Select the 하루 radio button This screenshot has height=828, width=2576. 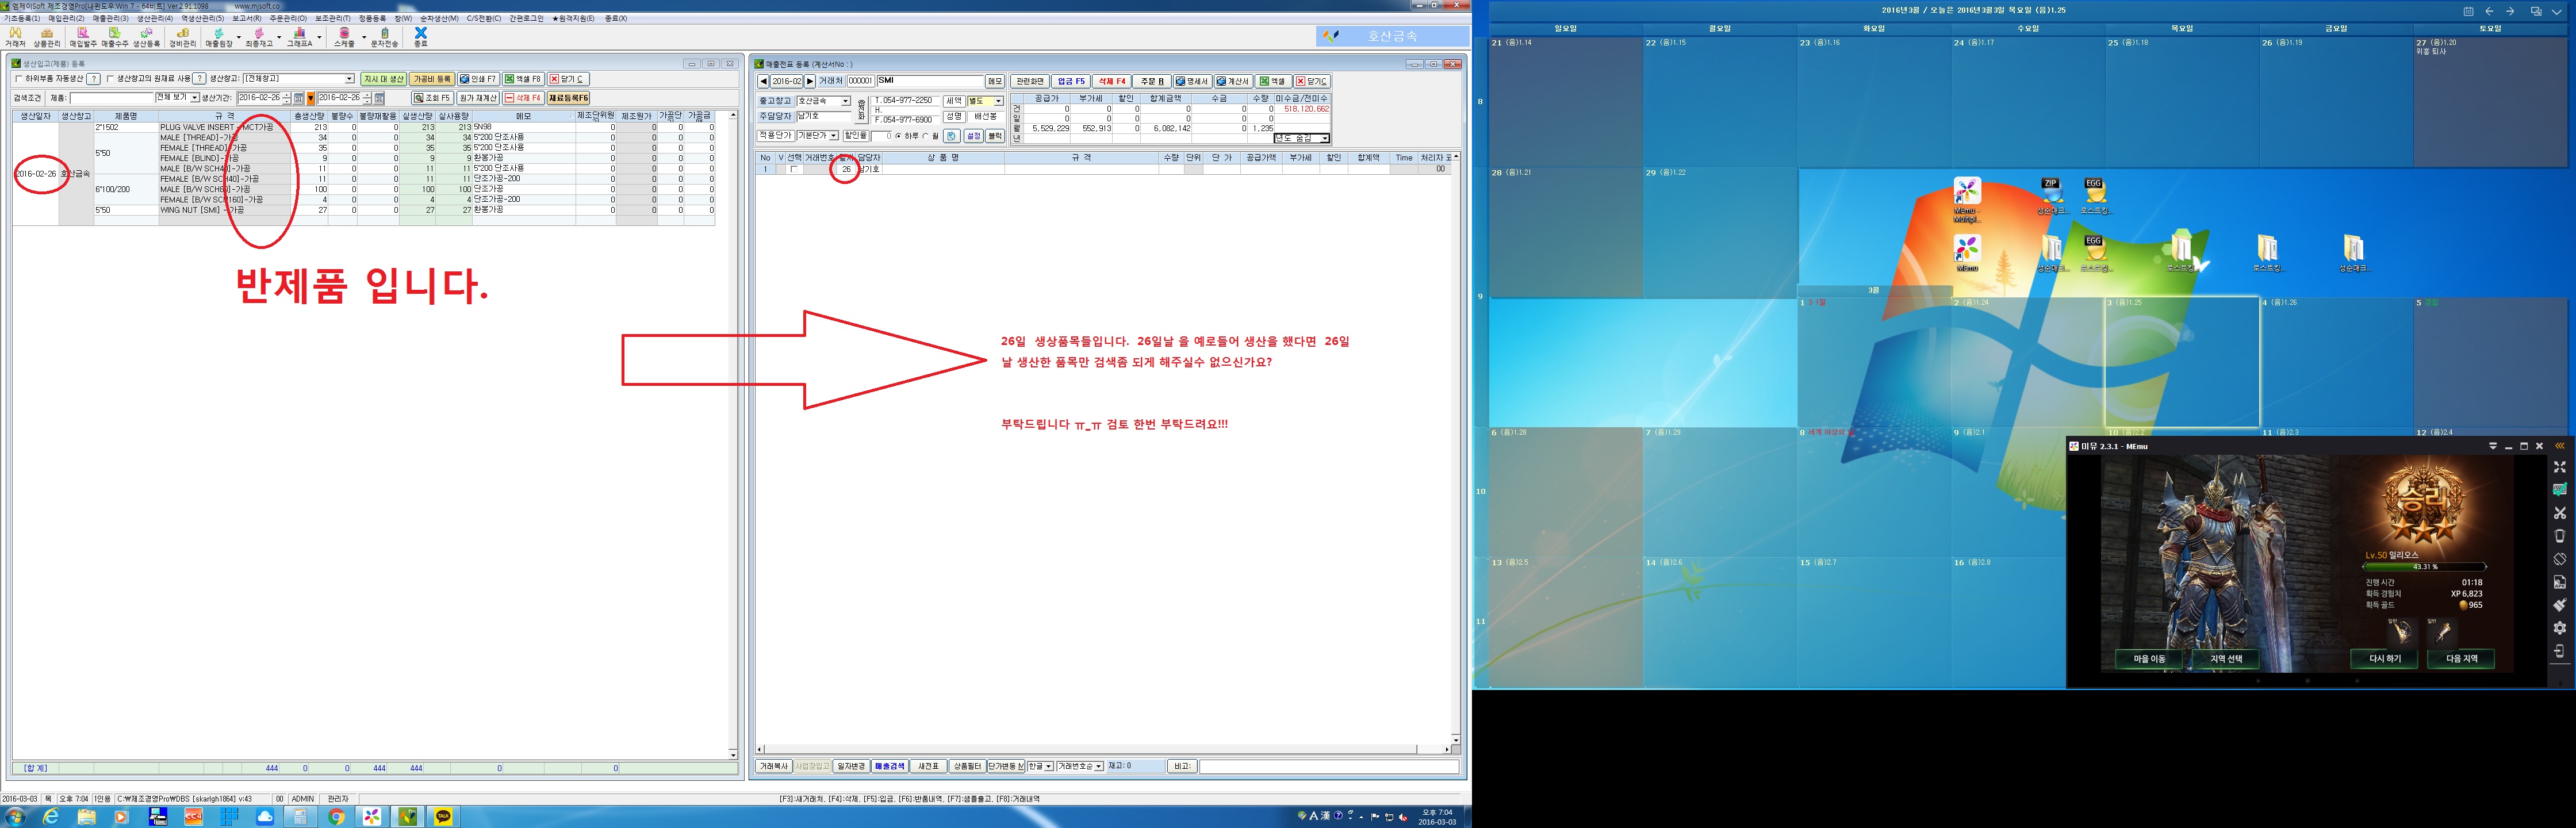point(898,136)
